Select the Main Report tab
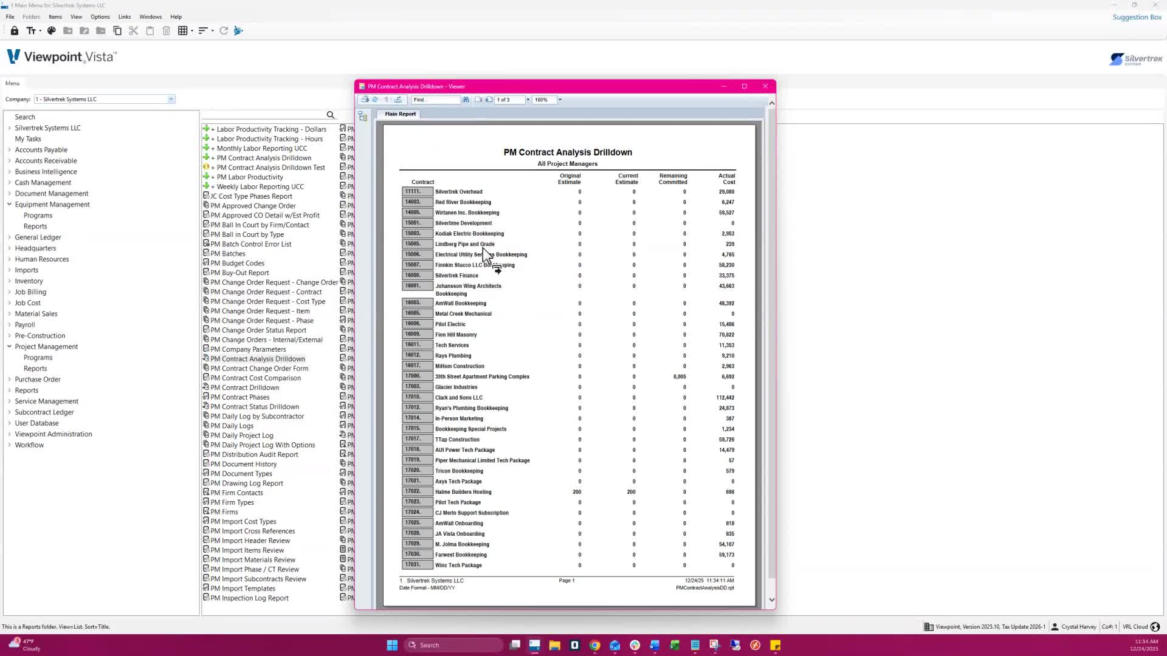The width and height of the screenshot is (1167, 656). pyautogui.click(x=400, y=114)
